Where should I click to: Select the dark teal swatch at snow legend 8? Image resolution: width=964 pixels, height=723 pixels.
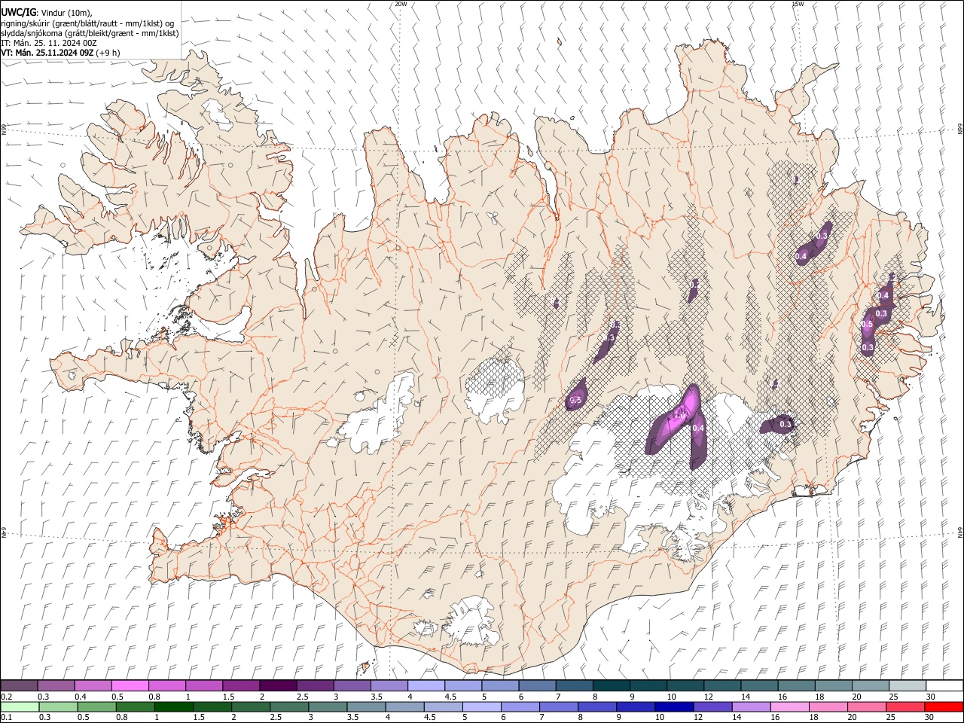[x=612, y=685]
